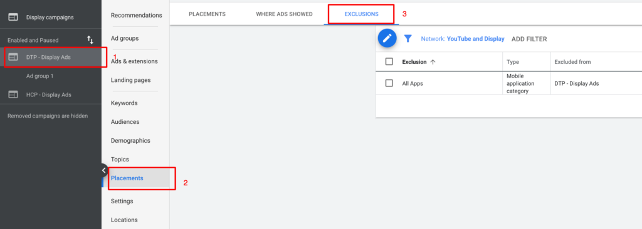Click the upward sort arrow beside Exclusion header
Screen dimensions: 642x229
coord(433,62)
